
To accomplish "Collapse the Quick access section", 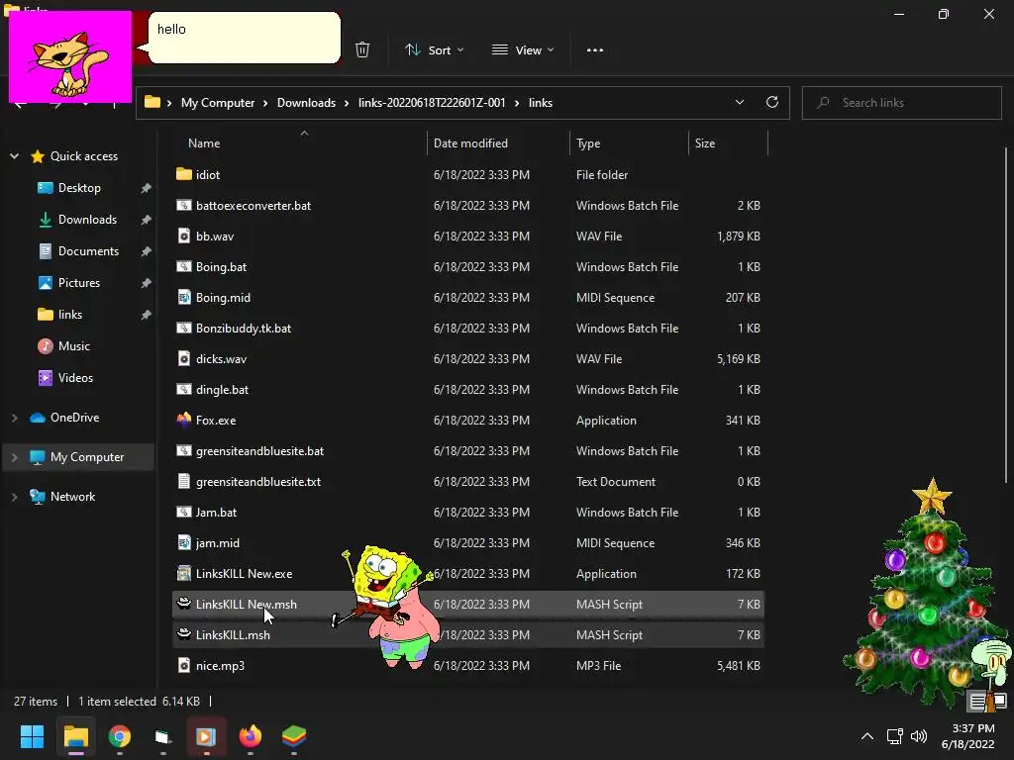I will (x=14, y=156).
